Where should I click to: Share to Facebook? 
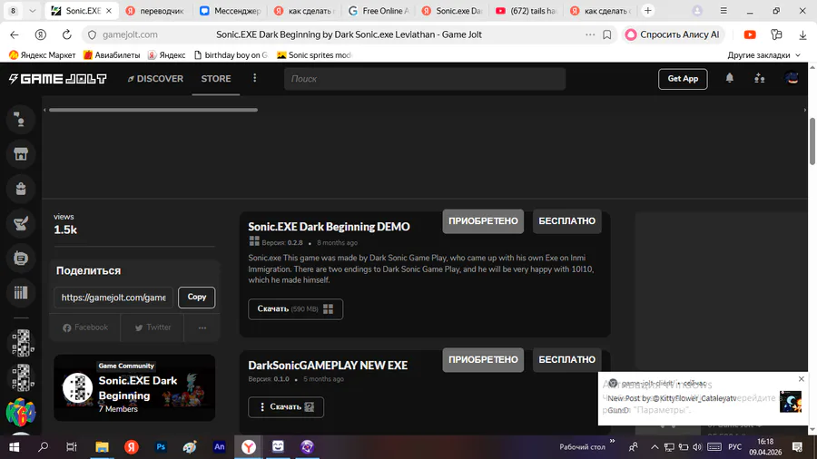[85, 327]
